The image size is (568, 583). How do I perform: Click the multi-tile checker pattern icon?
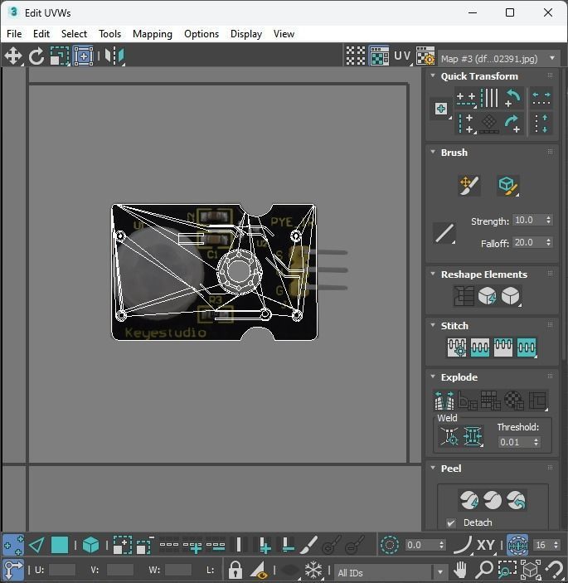356,56
